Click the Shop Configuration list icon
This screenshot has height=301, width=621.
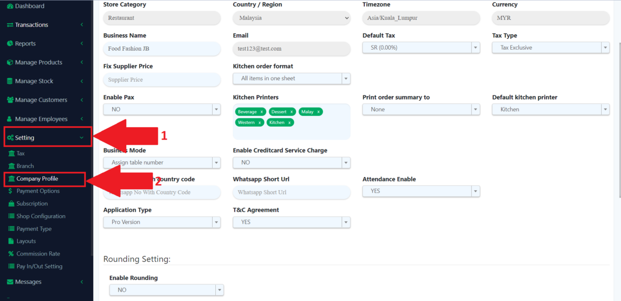12,216
